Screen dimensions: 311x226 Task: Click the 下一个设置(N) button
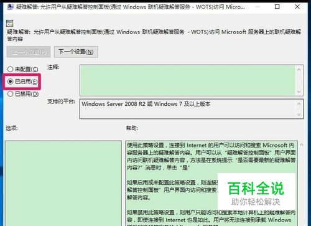tap(76, 52)
